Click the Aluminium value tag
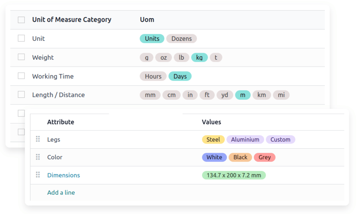Viewport: 357px width, 214px height. 245,139
